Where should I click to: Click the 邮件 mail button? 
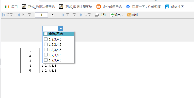click(133, 15)
